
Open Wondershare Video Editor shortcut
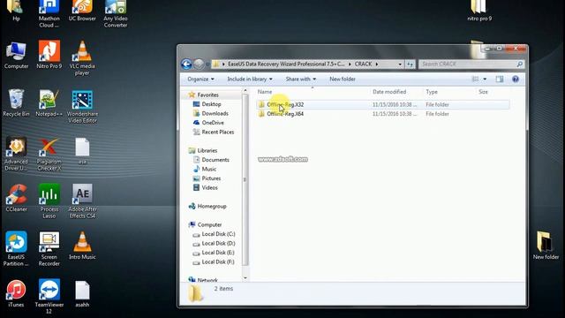coord(82,106)
